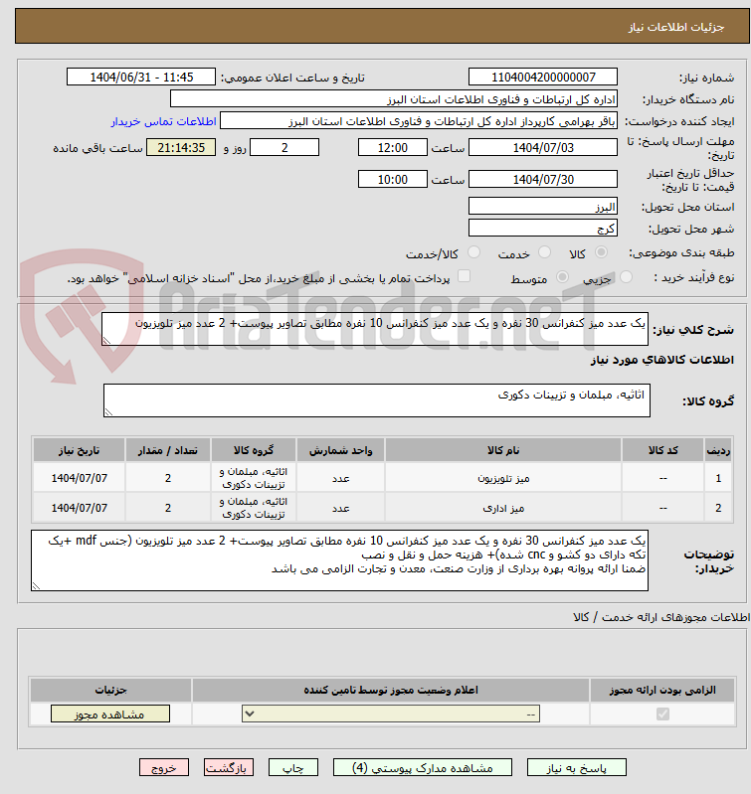This screenshot has height=794, width=751.
Task: Click the الزامی بودن ارائه مجوز header
Action: [x=662, y=691]
